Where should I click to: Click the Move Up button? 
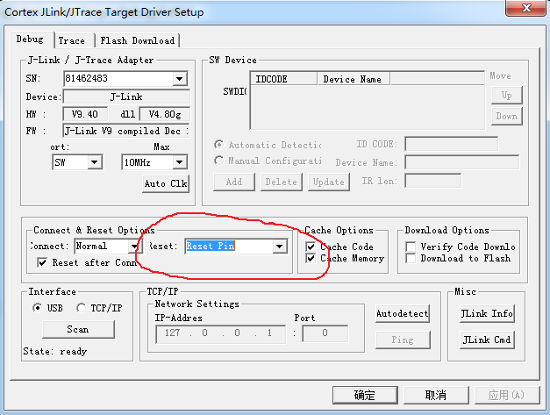click(506, 95)
